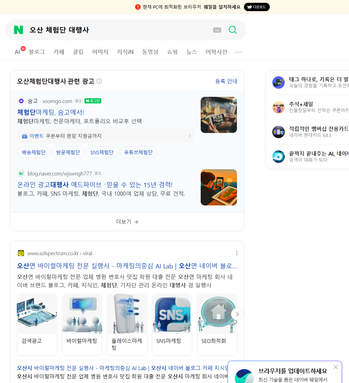Open the 애드파이브 ad illustration thumbnail
Image resolution: width=349 pixels, height=383 pixels.
click(x=219, y=187)
